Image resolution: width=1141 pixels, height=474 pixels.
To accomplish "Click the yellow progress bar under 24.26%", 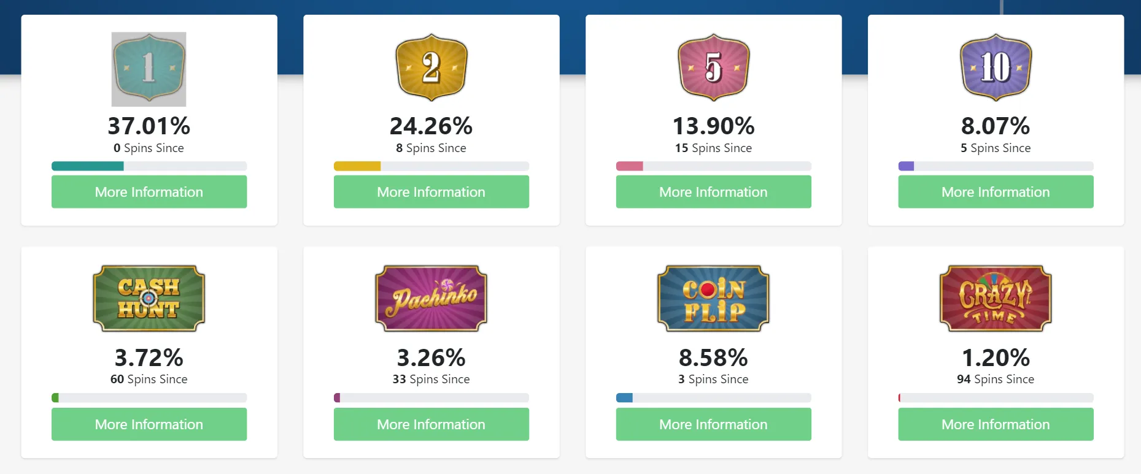I will coord(357,166).
